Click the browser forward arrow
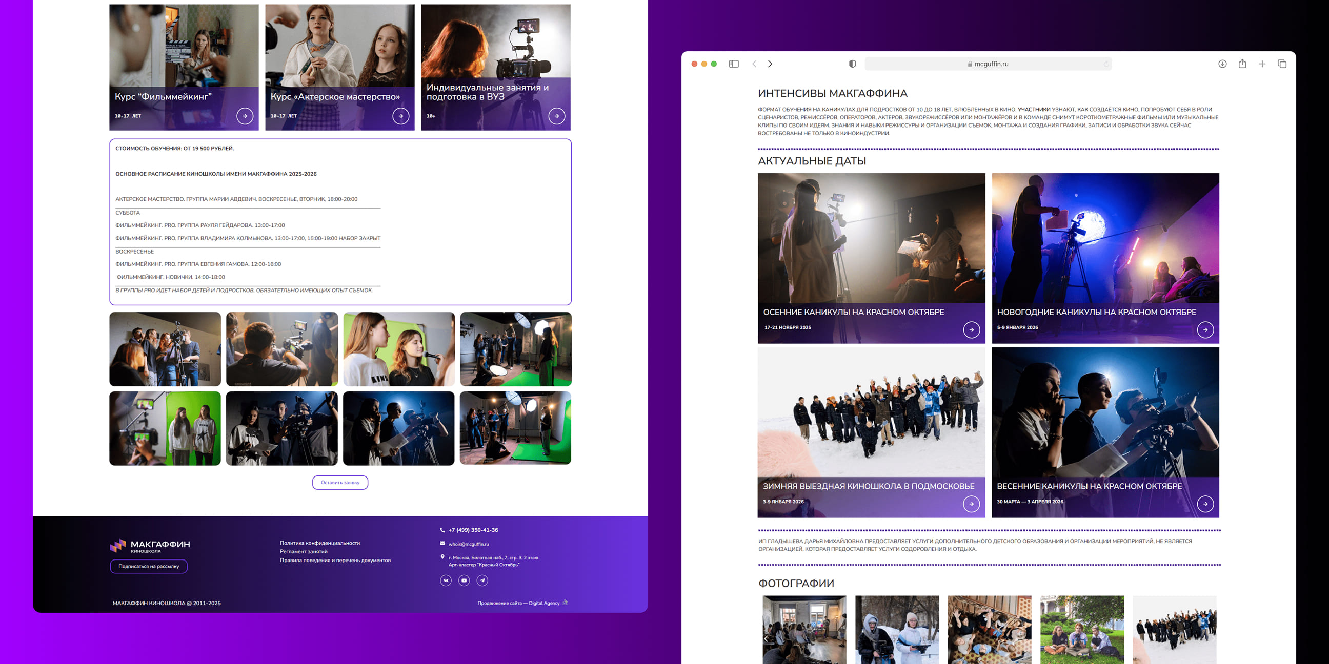Viewport: 1329px width, 664px height. [x=770, y=64]
